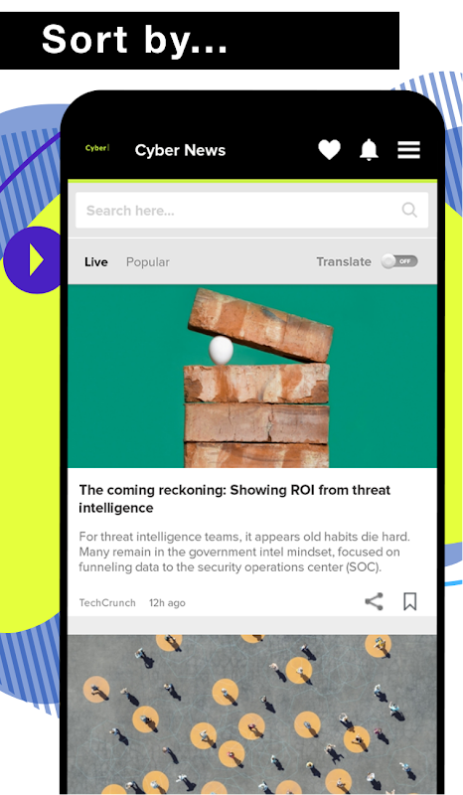This screenshot has width=463, height=795.
Task: Focus the 'Search here...' field
Action: tap(252, 210)
